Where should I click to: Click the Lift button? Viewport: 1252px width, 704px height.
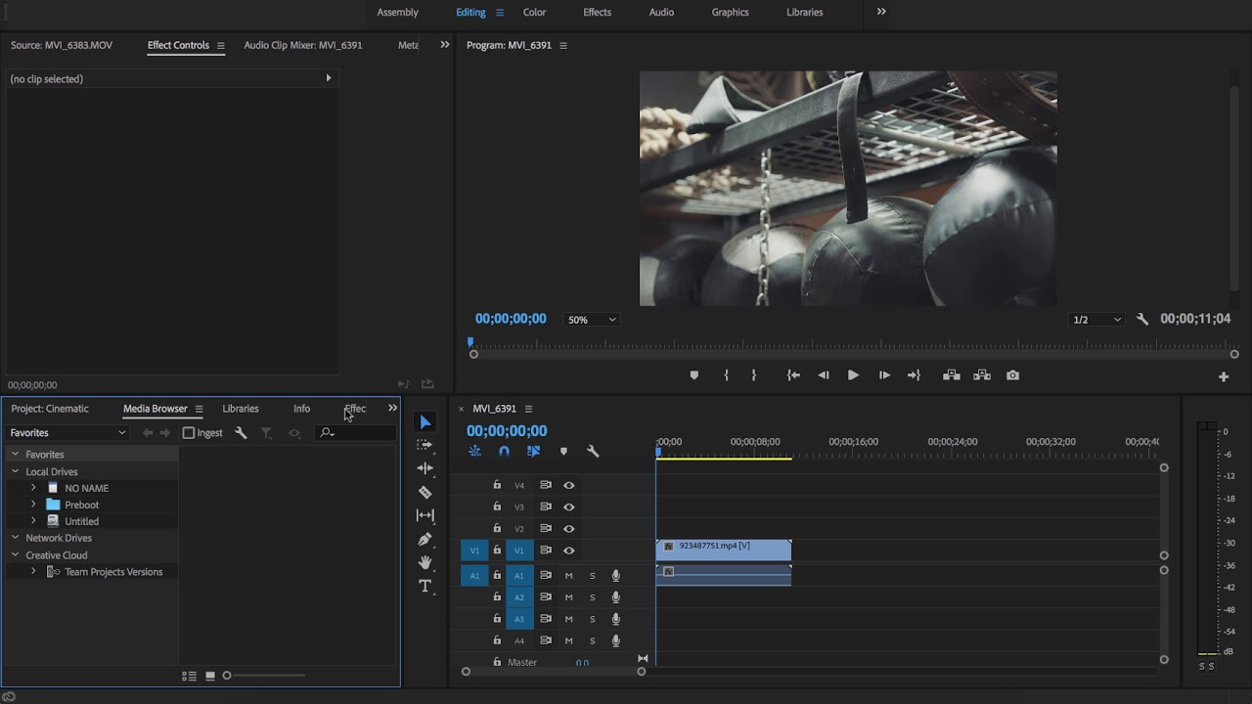[x=950, y=375]
